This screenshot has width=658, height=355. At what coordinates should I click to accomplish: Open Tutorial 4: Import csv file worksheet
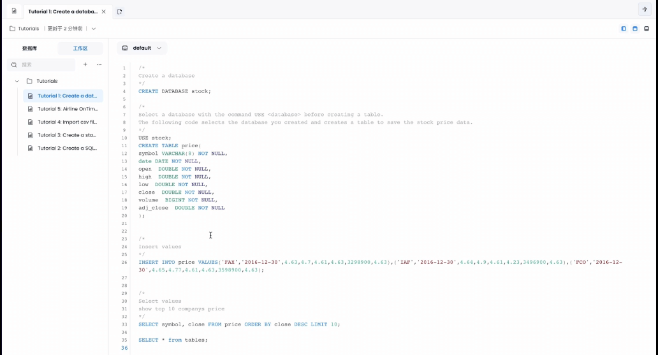(67, 122)
